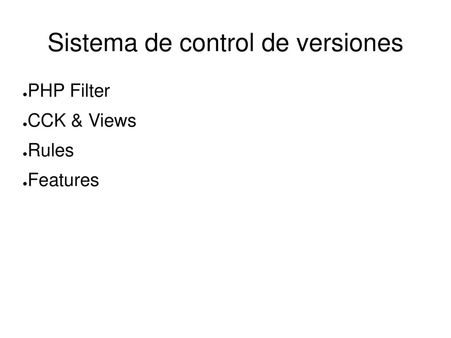Click the 'Features' bullet item
The height and width of the screenshot is (338, 451).
point(63,180)
